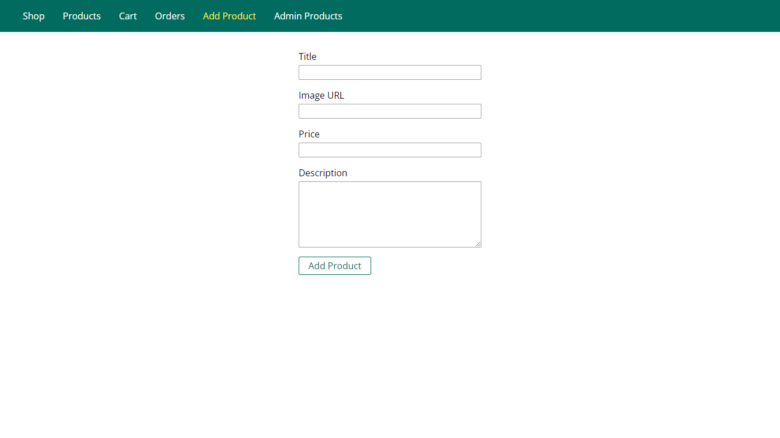The image size is (780, 438).
Task: Click the Image URL label text
Action: (321, 95)
